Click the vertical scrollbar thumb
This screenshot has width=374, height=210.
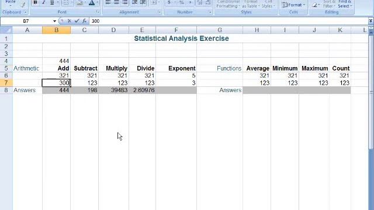371,92
